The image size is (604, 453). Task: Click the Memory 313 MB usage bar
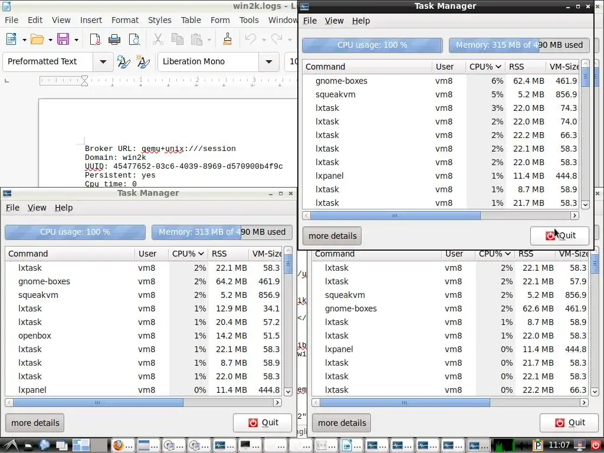222,232
